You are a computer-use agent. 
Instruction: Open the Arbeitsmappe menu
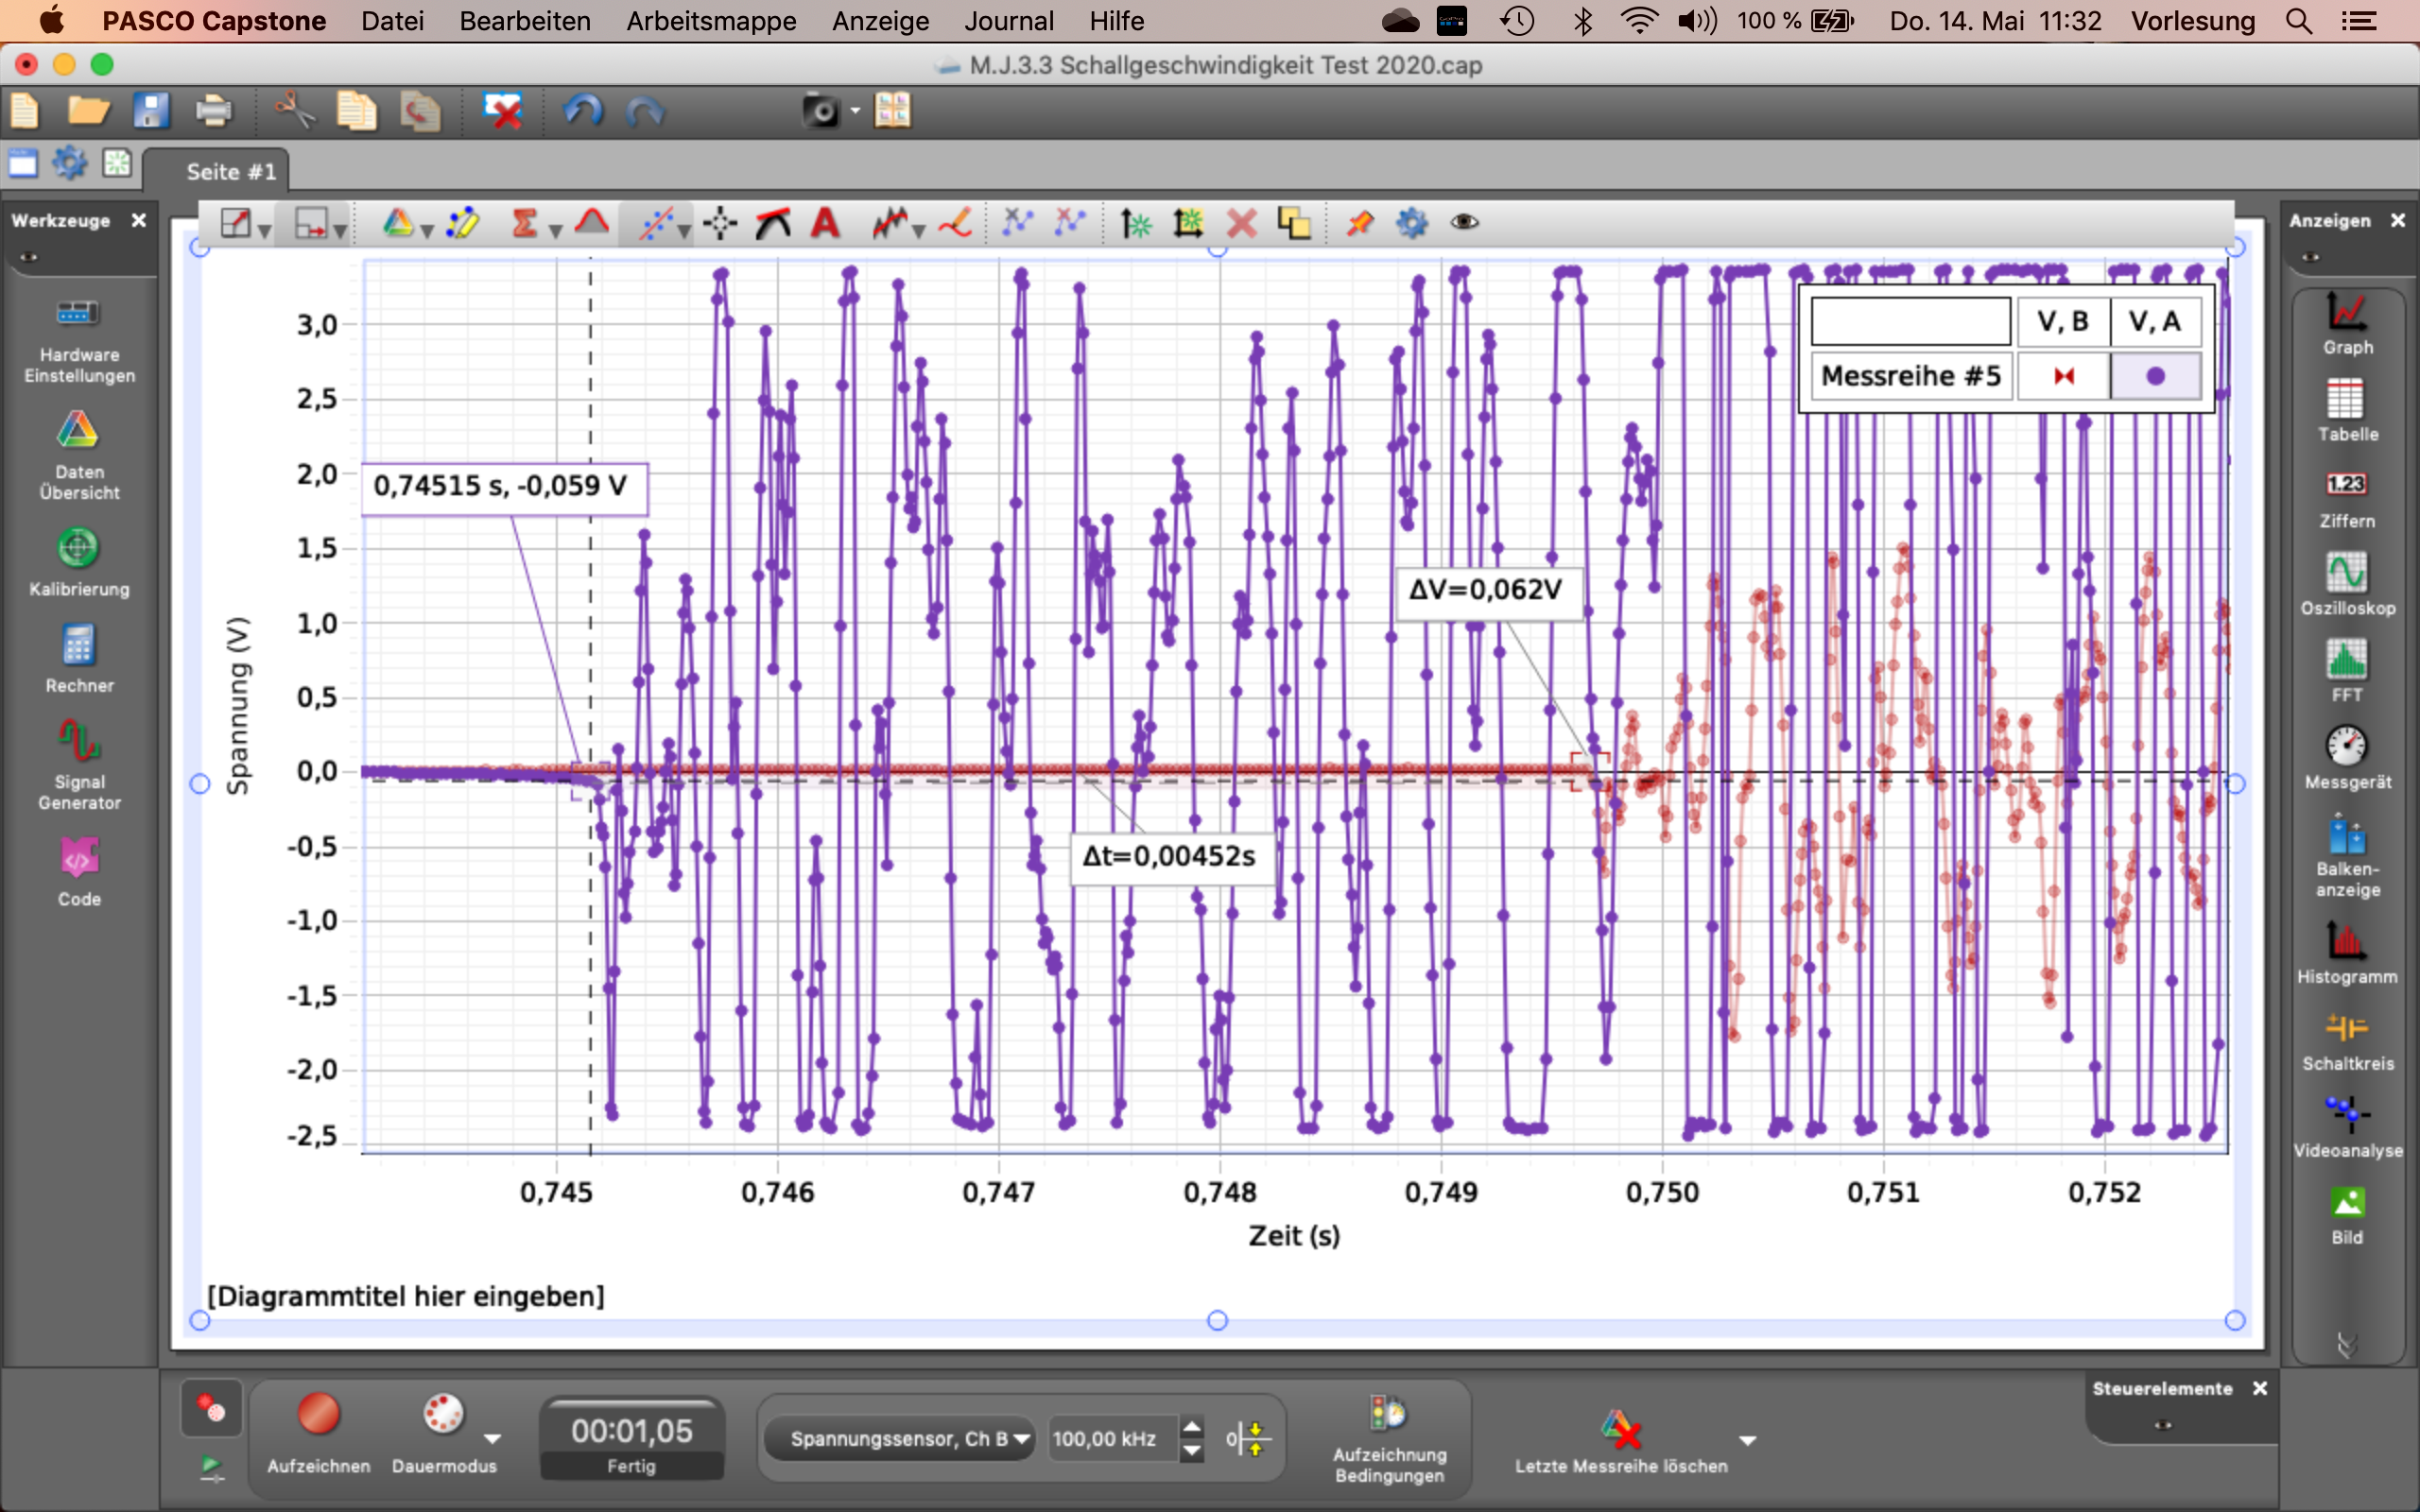point(711,21)
